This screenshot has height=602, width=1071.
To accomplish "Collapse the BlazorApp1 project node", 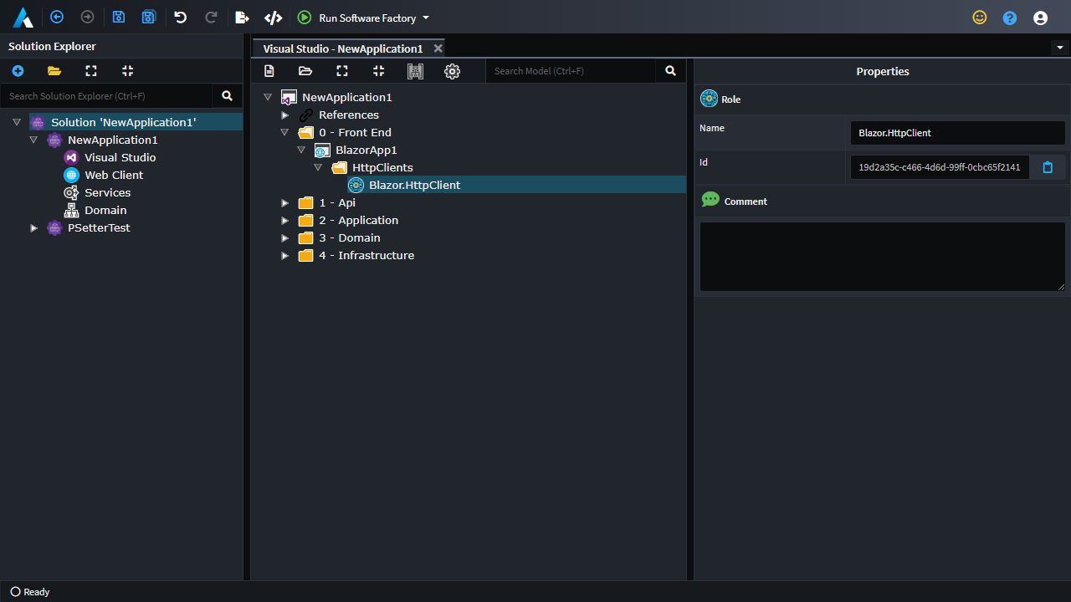I will coord(301,150).
